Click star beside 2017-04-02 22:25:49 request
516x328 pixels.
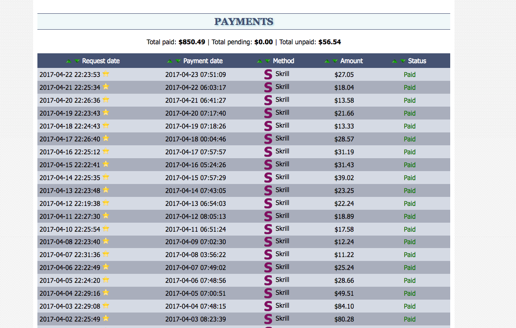[106, 318]
